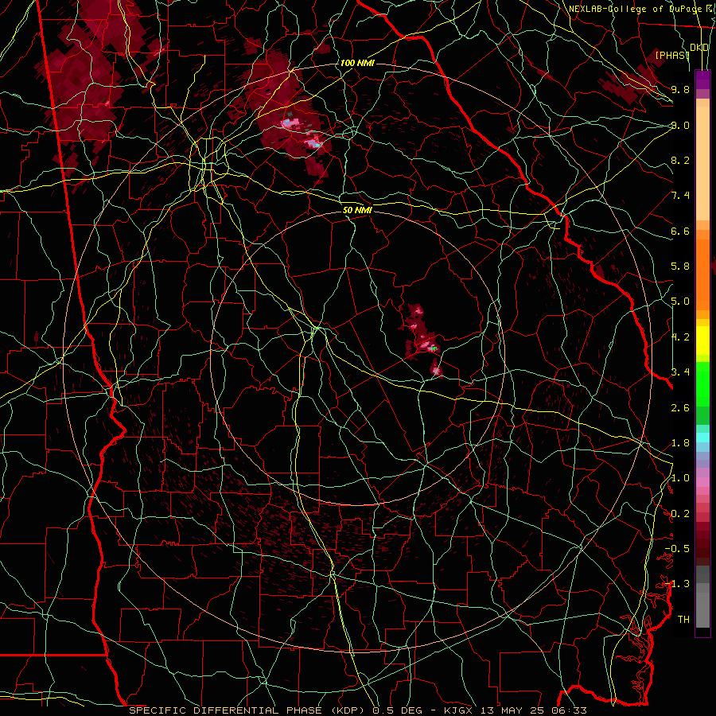Click the 3.4 value on the color scale

pyautogui.click(x=680, y=372)
